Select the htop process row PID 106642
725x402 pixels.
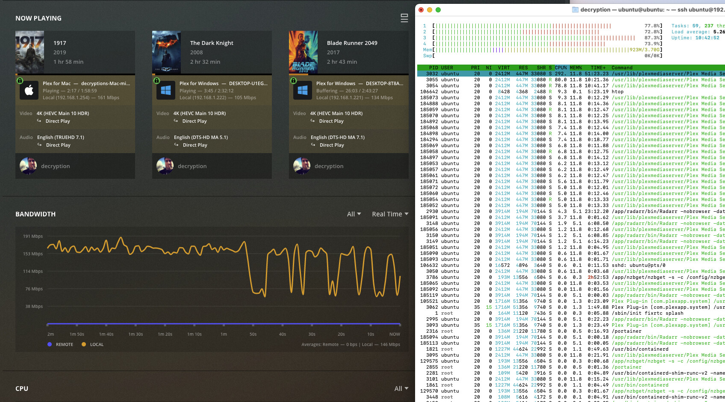pos(571,92)
